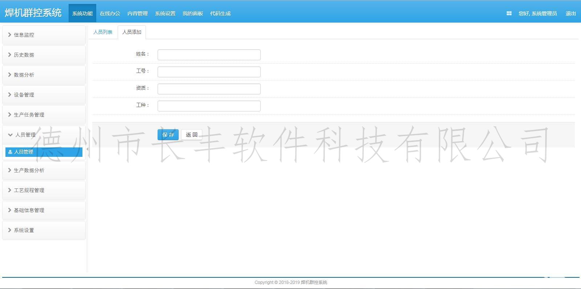
Task: Click the 退出 logout link
Action: click(570, 13)
